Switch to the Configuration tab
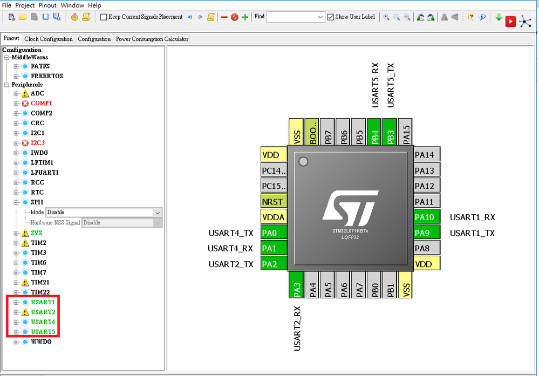 click(94, 39)
